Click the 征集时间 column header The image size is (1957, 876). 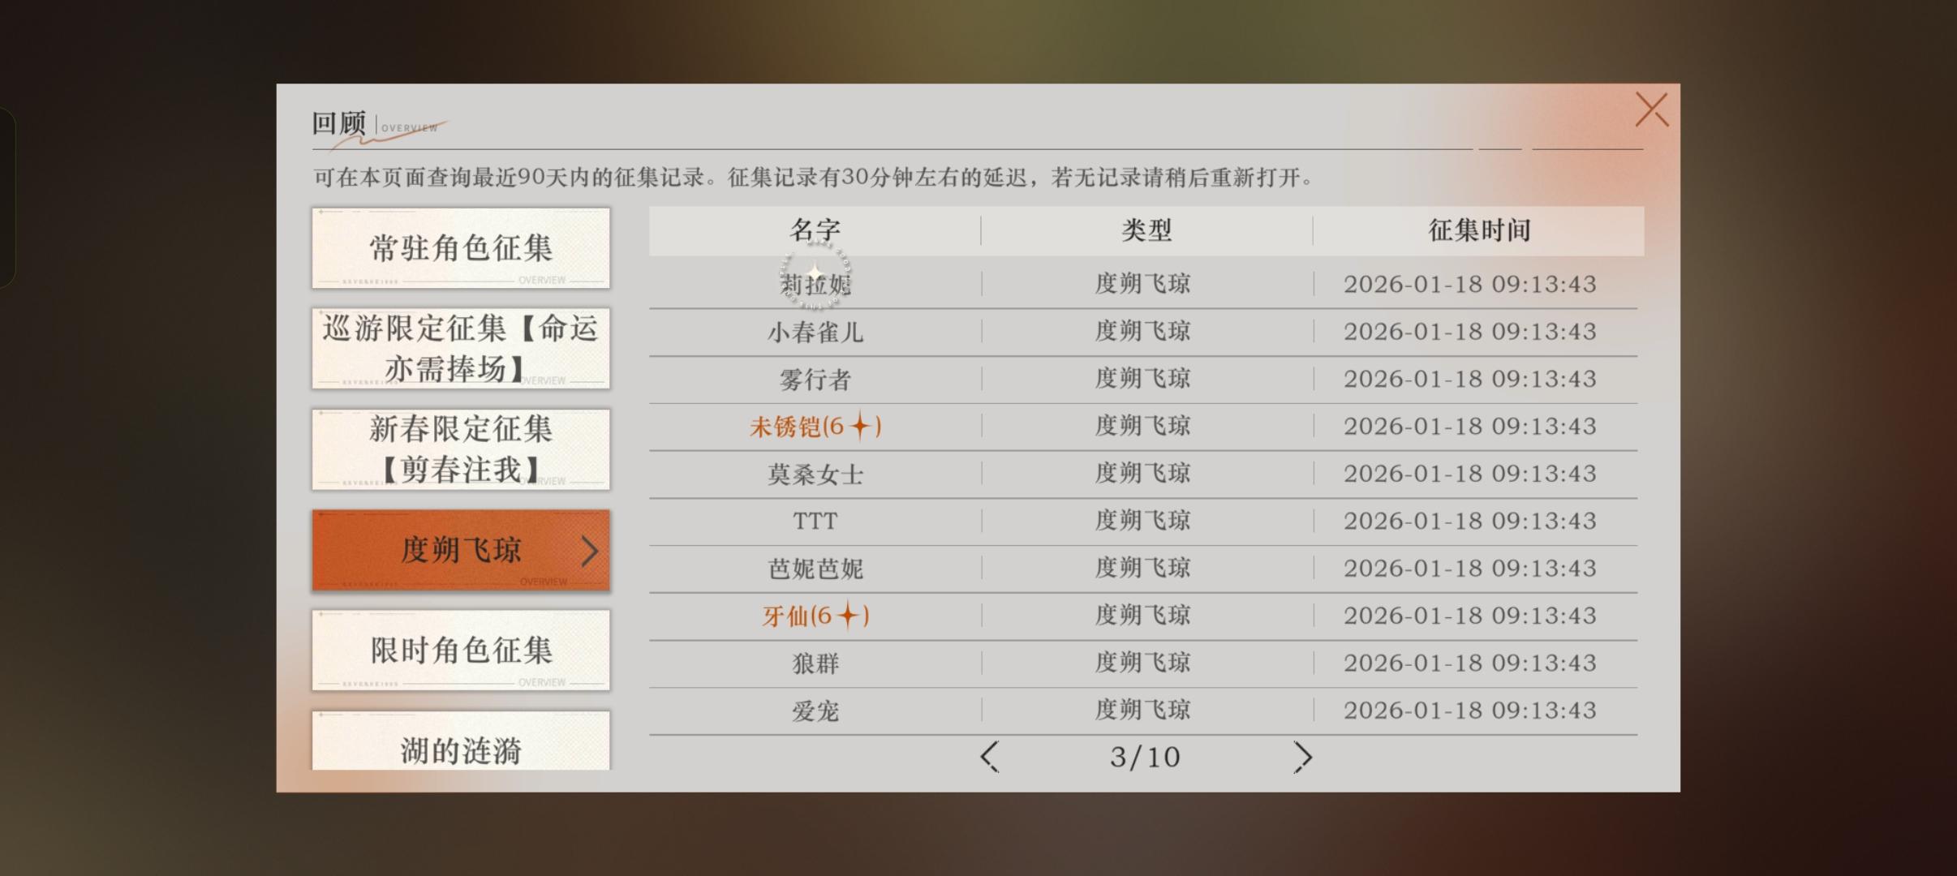pyautogui.click(x=1478, y=230)
